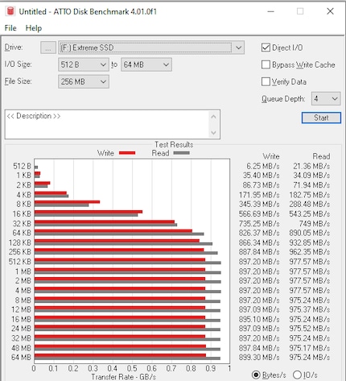Screen dimensions: 346x381
Task: Expand the Extreme SSD drive dropdown
Action: (151, 48)
